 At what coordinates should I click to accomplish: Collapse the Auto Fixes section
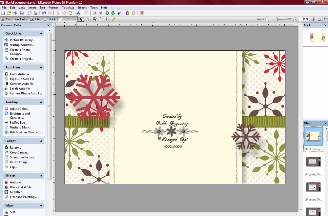pos(41,67)
